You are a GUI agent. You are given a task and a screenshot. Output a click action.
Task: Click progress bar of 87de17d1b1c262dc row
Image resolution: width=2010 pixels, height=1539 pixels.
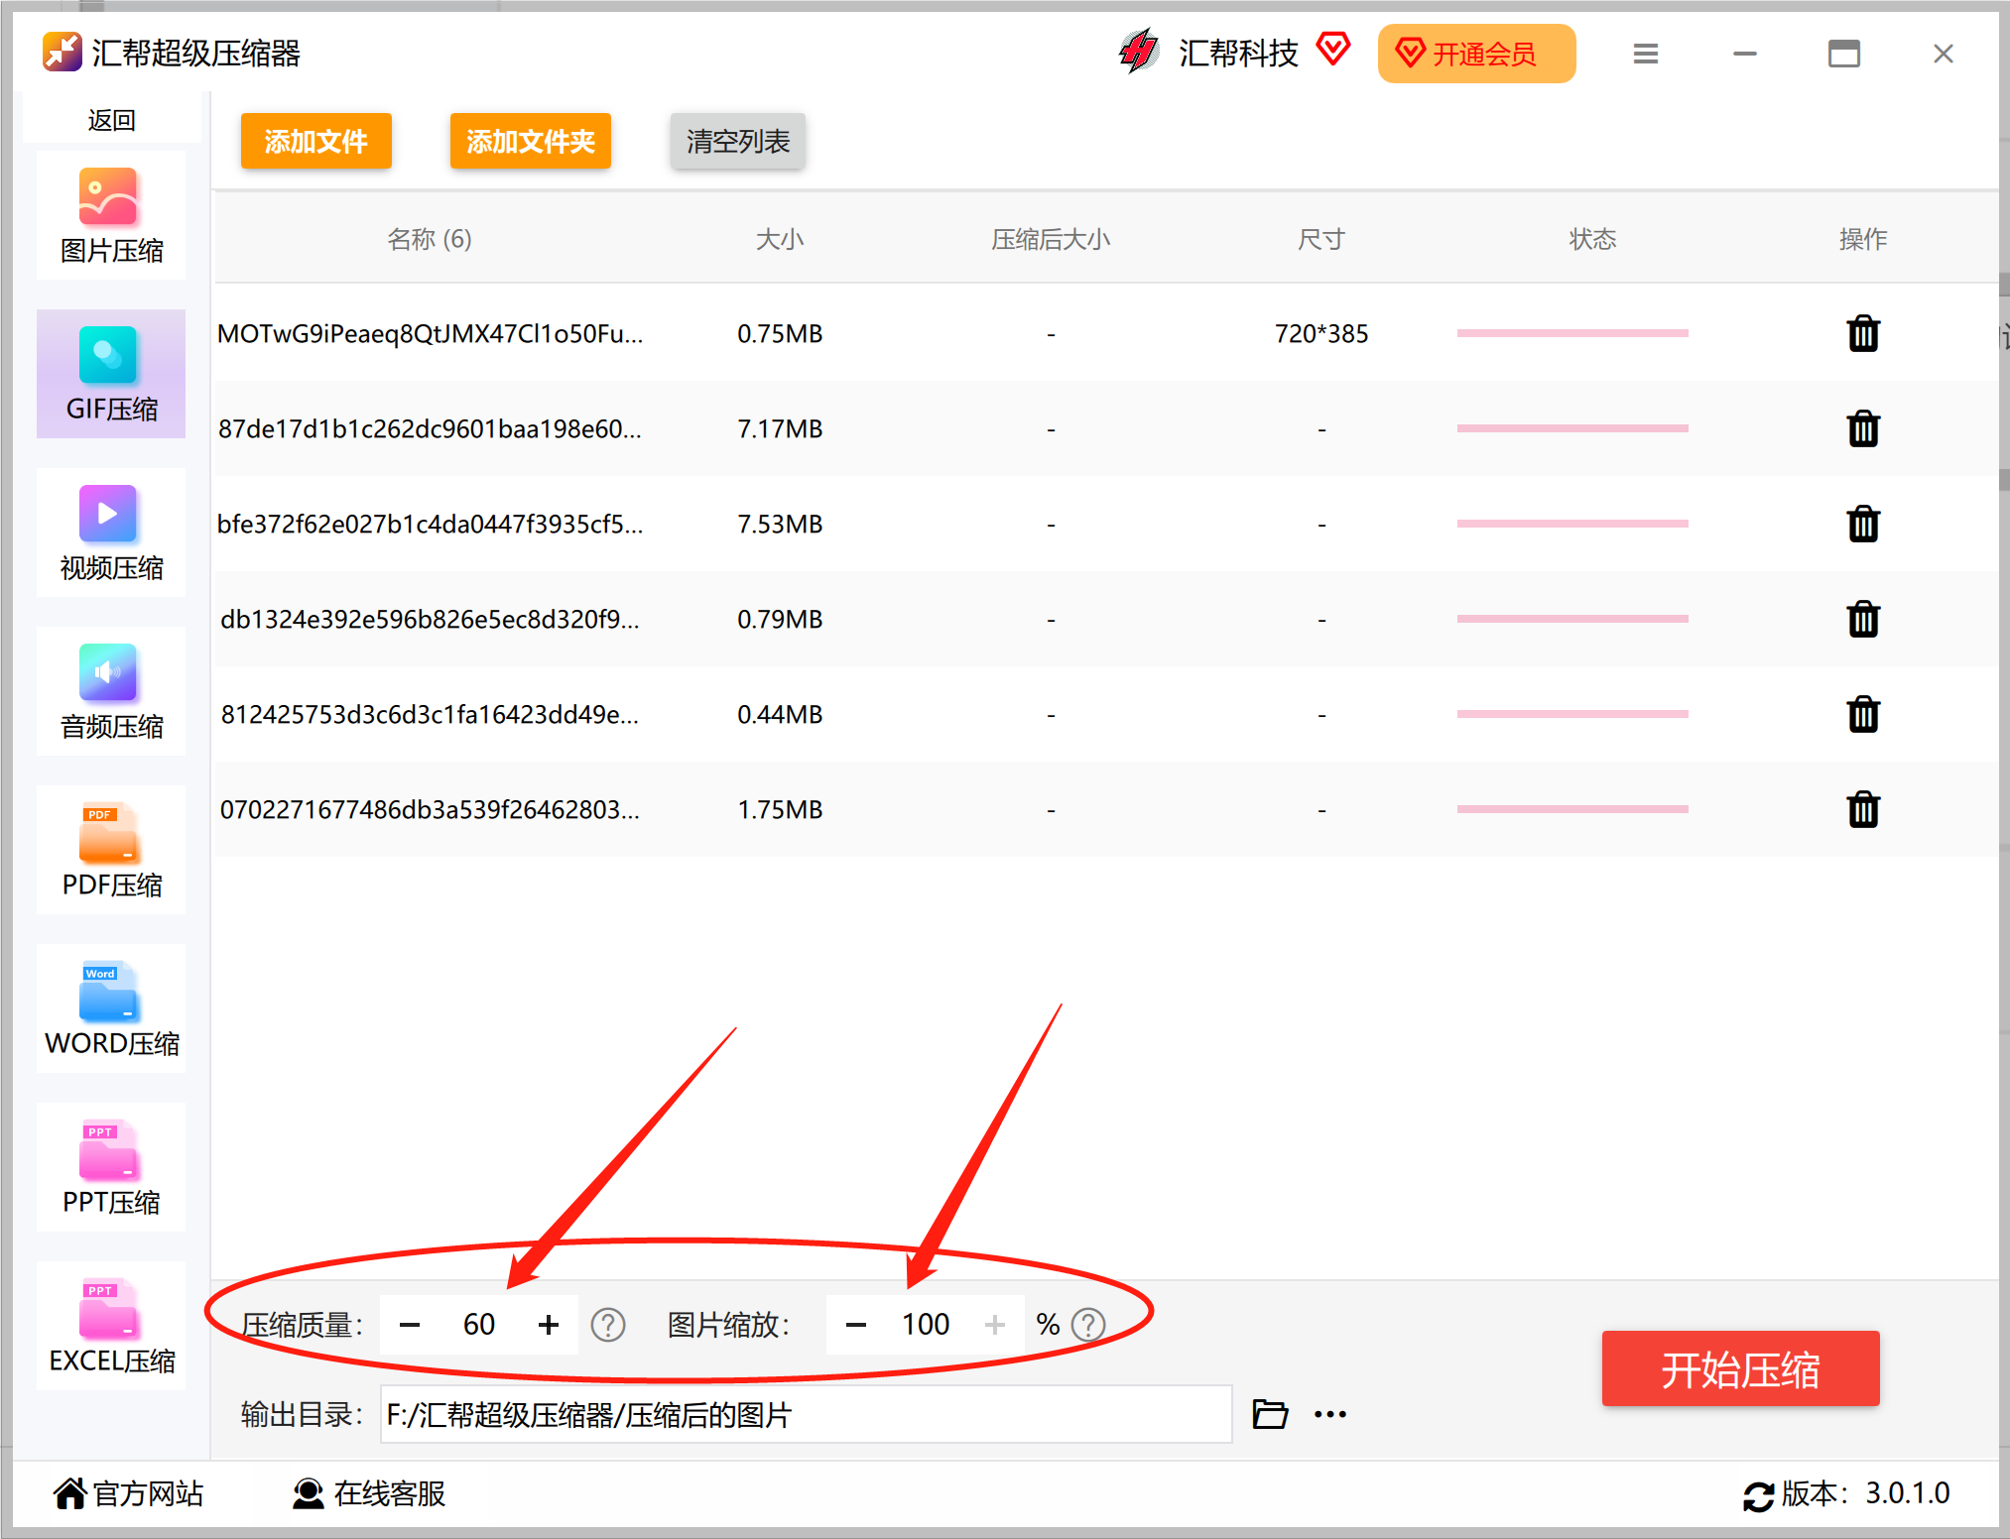tap(1572, 428)
